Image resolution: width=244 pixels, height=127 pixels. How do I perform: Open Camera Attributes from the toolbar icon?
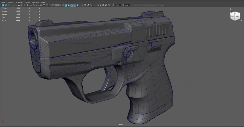[25, 5]
